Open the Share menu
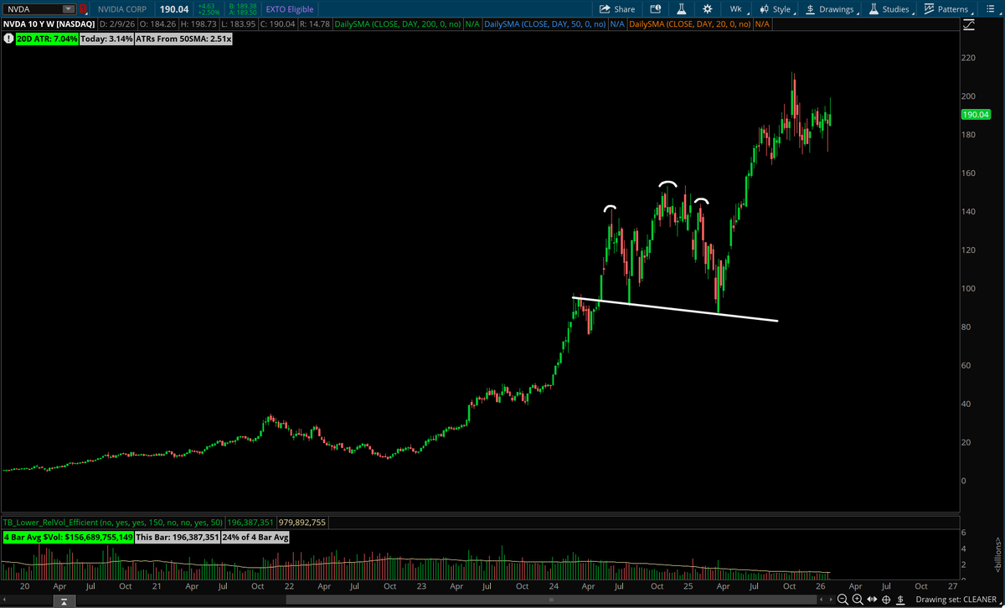 tap(618, 9)
